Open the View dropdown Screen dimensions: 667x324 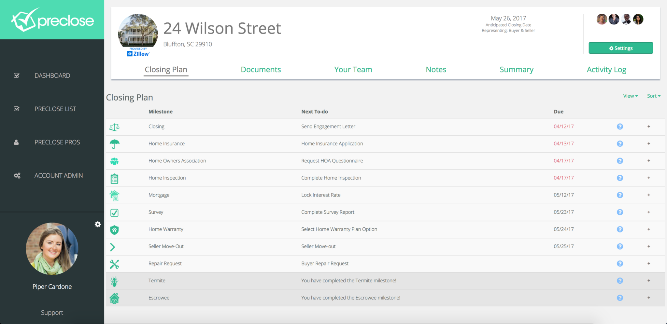(x=630, y=96)
